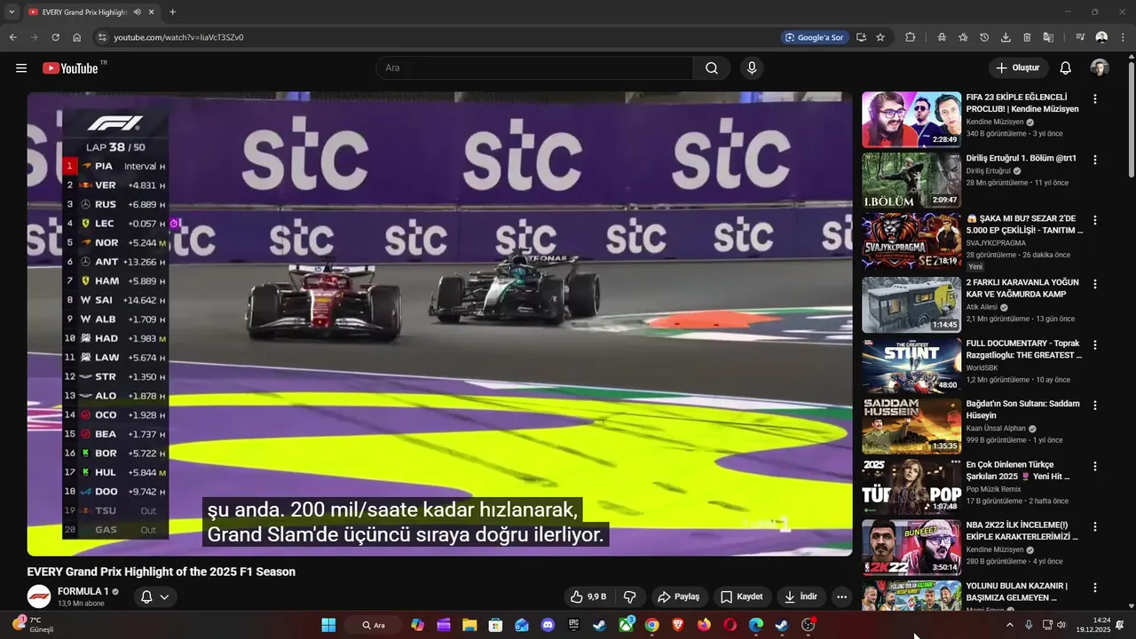Open Chrome three-dot menu

click(x=1123, y=37)
